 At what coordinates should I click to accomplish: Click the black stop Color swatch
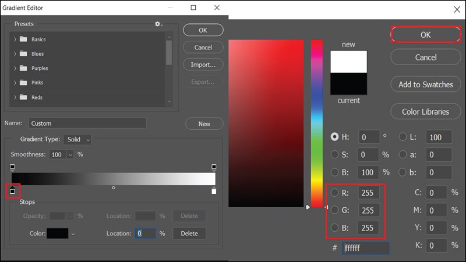tap(58, 233)
